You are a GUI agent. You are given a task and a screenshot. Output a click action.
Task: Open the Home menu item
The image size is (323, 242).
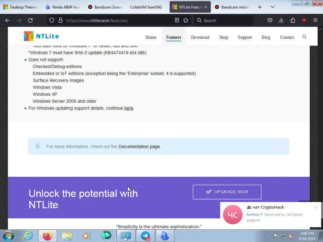(151, 37)
